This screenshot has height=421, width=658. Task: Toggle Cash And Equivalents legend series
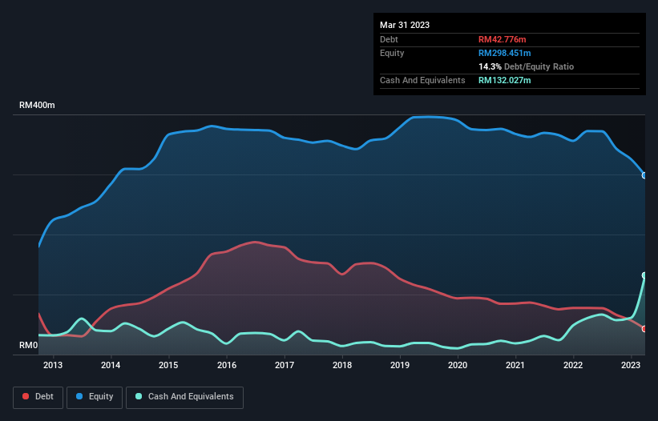[184, 396]
